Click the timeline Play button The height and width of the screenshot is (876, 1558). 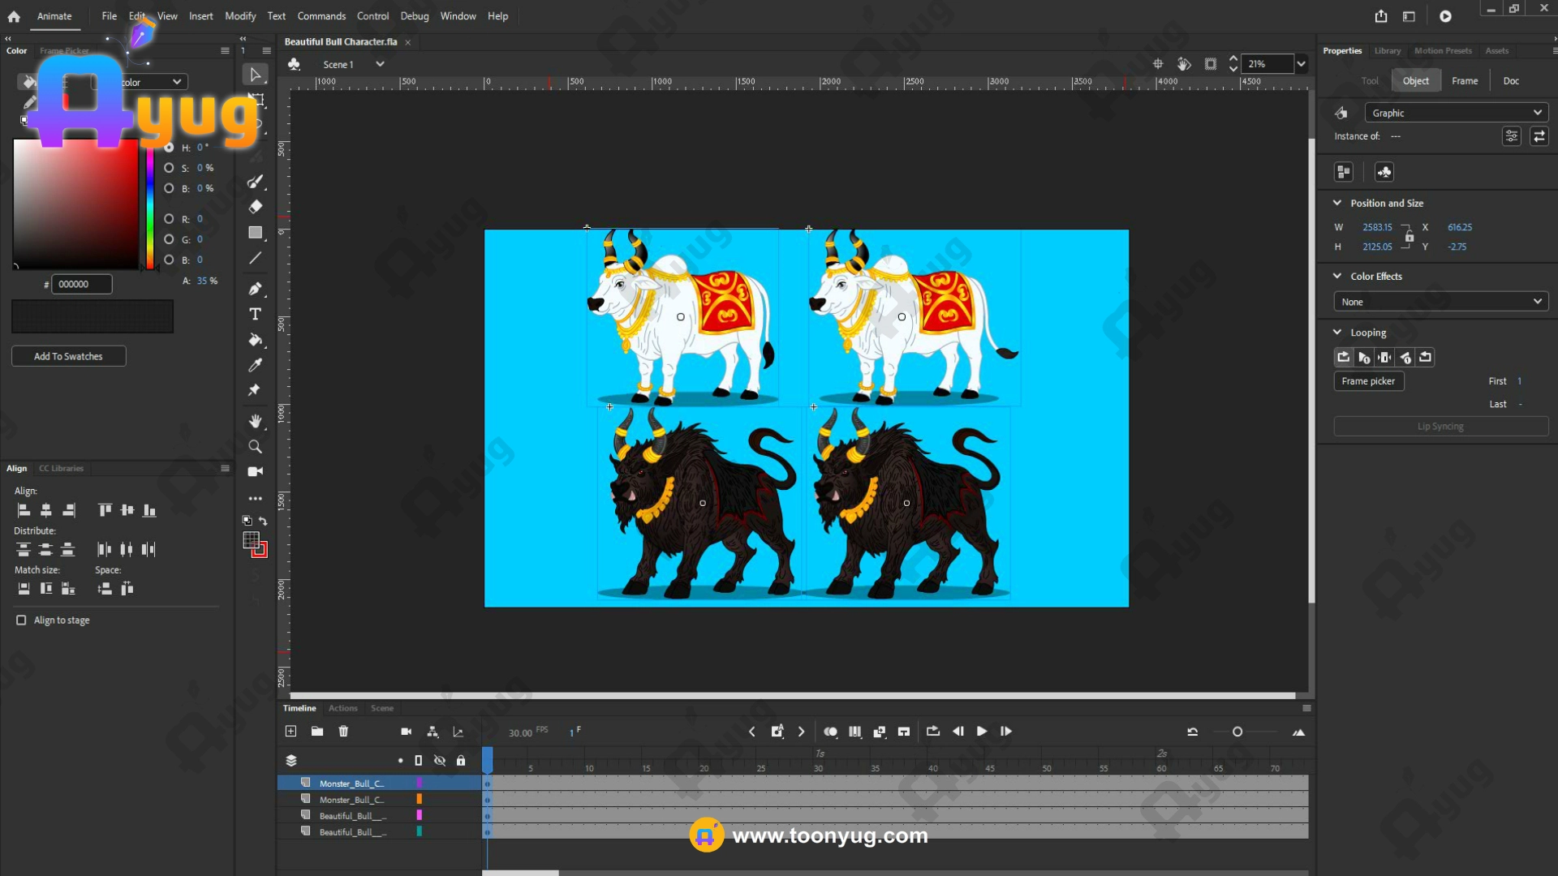coord(982,732)
